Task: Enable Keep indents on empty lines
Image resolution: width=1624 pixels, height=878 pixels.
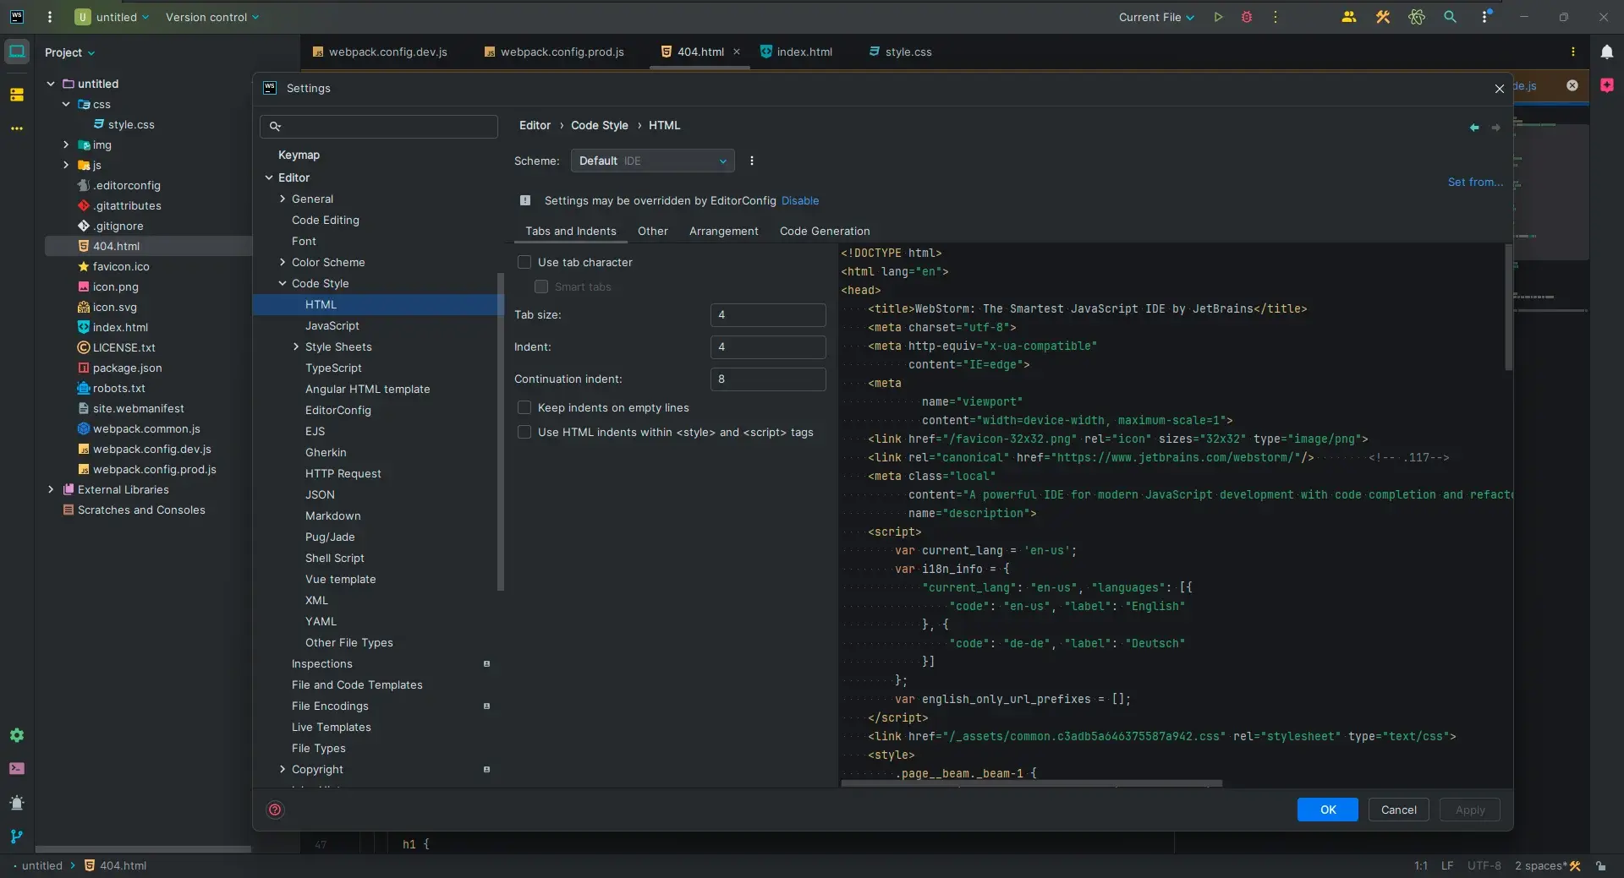Action: [524, 407]
